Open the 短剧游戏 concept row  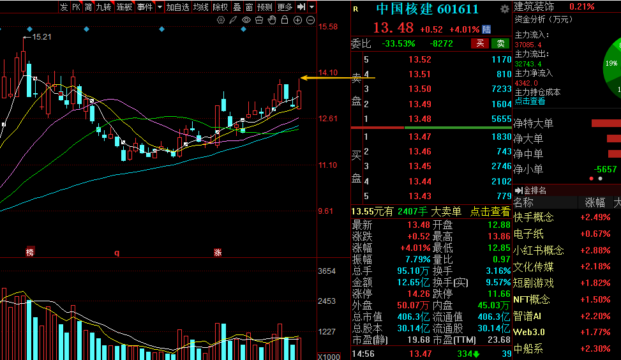[567, 283]
